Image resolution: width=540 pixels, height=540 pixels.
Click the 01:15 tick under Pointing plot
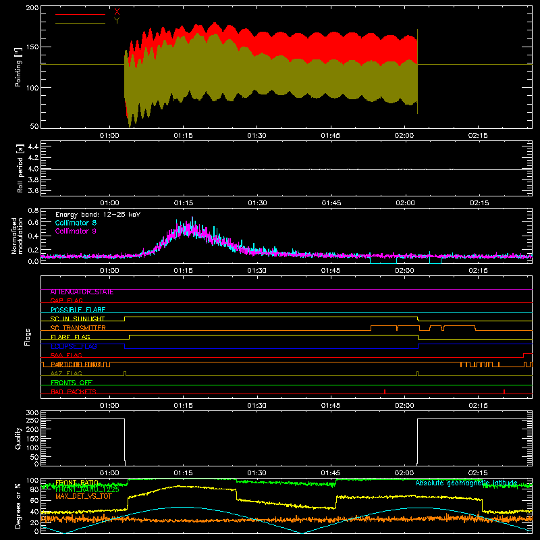tap(183, 136)
